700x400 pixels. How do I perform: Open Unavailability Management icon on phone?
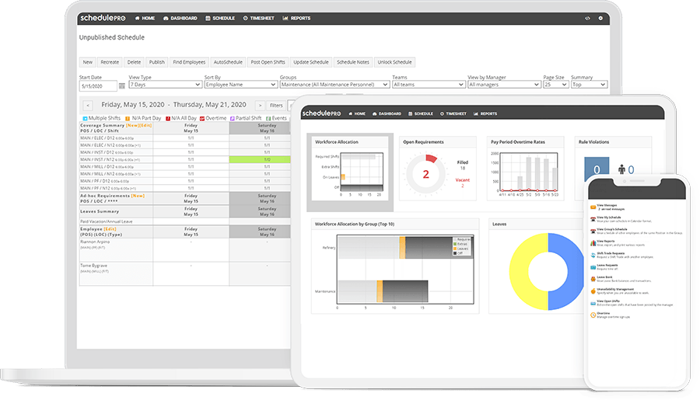pyautogui.click(x=593, y=291)
